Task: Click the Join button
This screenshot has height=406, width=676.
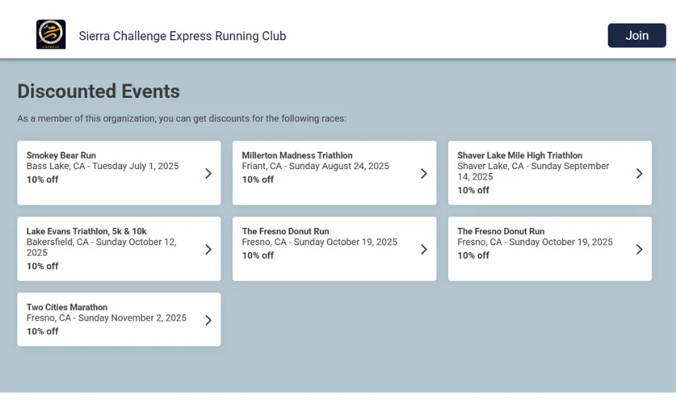Action: [x=637, y=35]
